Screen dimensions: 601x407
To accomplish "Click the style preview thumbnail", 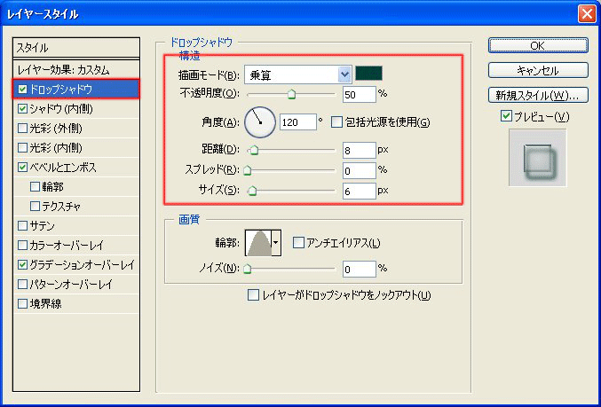I will (x=538, y=158).
